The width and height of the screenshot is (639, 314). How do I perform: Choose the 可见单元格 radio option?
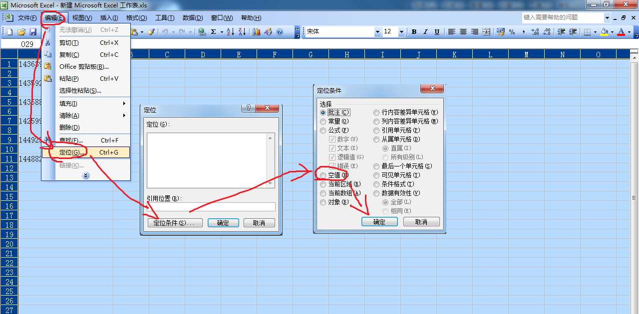pos(377,175)
